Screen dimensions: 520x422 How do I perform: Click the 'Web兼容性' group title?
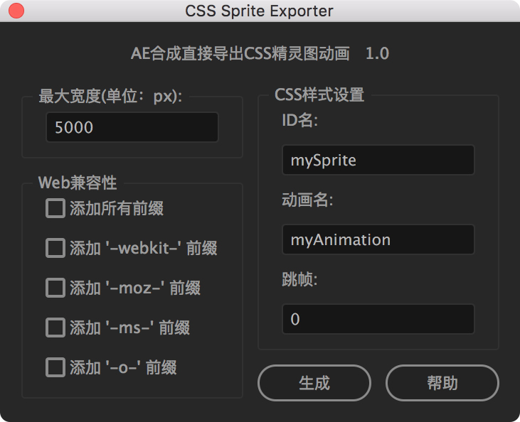tap(78, 183)
